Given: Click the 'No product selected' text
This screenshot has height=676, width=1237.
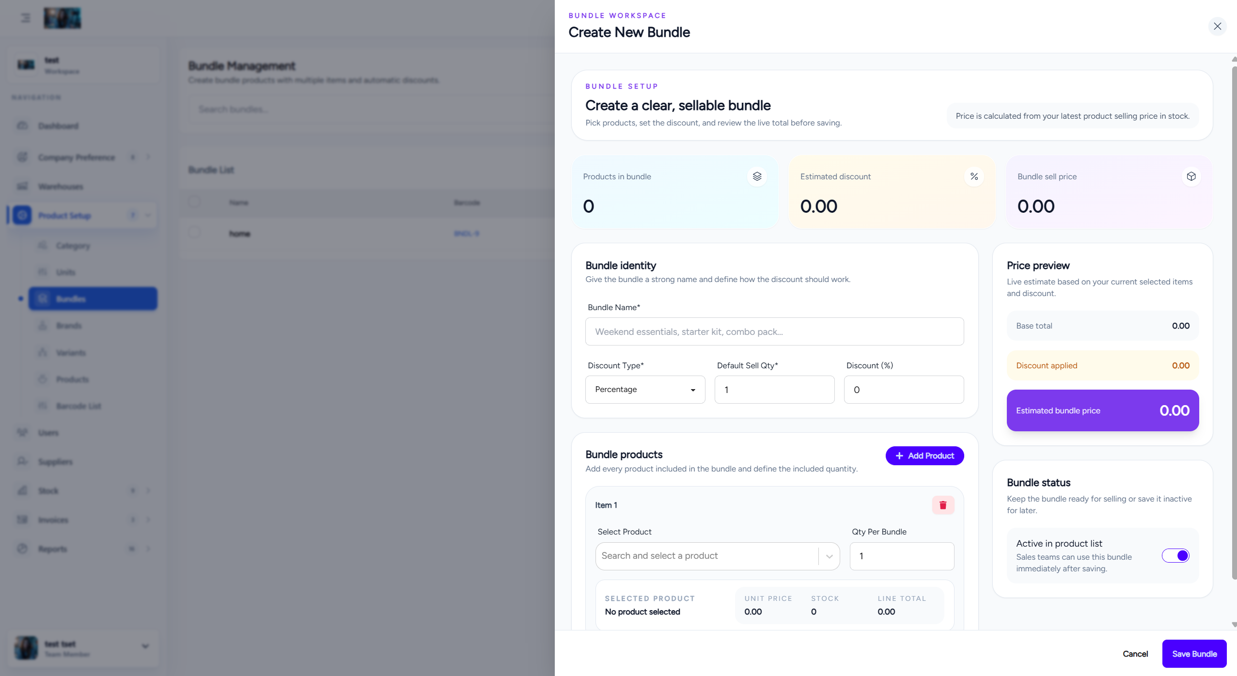Looking at the screenshot, I should (x=642, y=612).
